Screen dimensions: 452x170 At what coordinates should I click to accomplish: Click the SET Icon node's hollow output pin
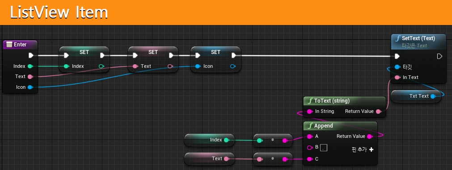232,66
